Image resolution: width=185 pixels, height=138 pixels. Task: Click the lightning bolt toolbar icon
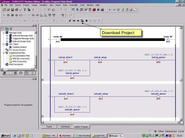pos(70,21)
